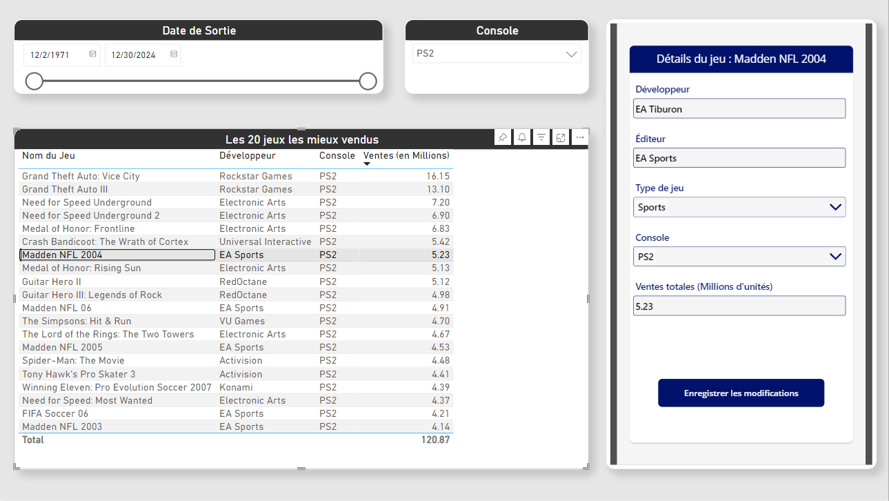Click the Date de Sortie slicer header
The image size is (889, 501).
click(x=199, y=30)
